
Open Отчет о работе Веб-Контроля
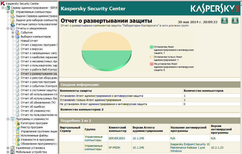tap(39, 70)
